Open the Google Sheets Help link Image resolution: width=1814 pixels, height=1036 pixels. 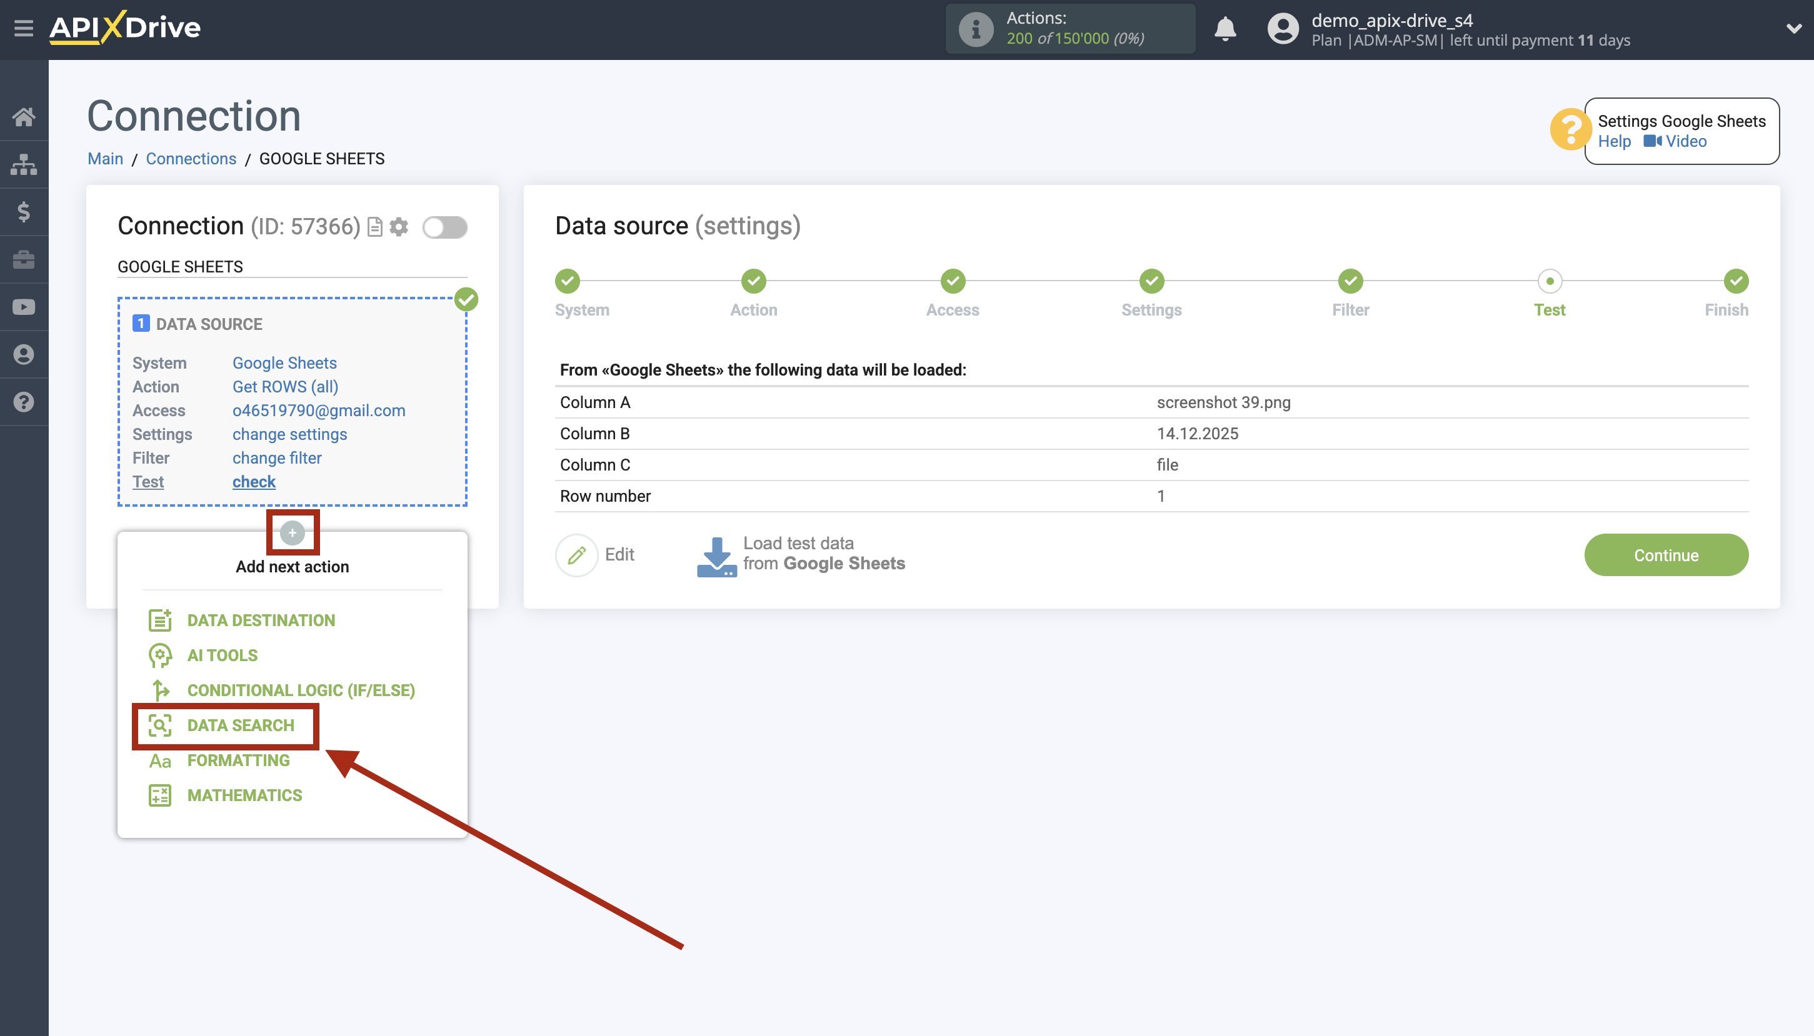1615,141
